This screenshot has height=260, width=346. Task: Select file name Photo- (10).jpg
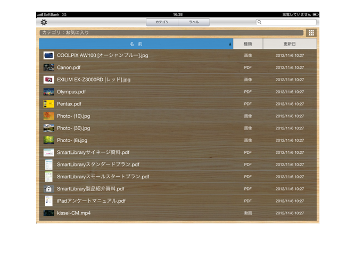coord(73,116)
